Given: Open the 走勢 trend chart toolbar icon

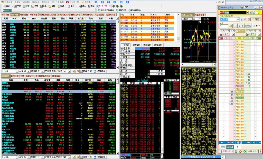Looking at the screenshot, I should point(35,6).
